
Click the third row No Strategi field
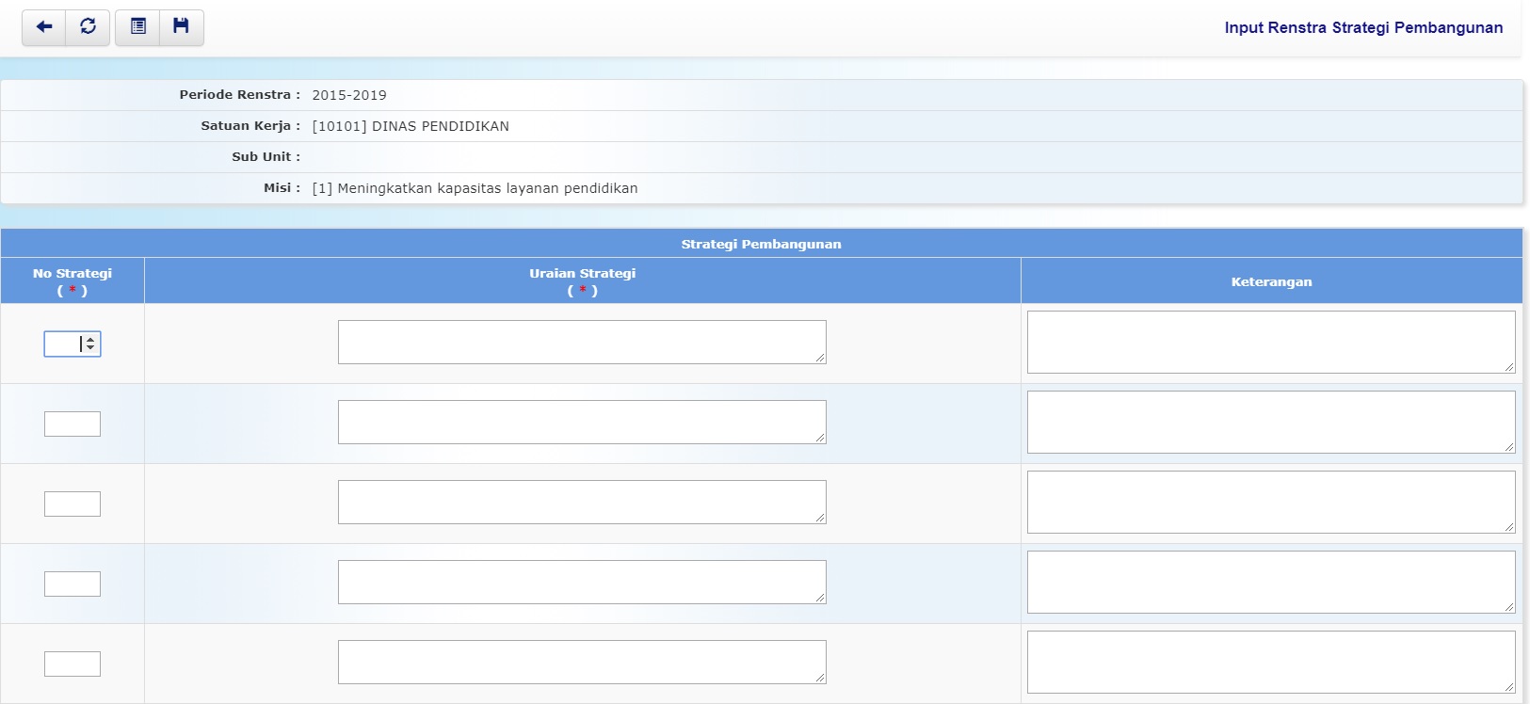pos(72,504)
